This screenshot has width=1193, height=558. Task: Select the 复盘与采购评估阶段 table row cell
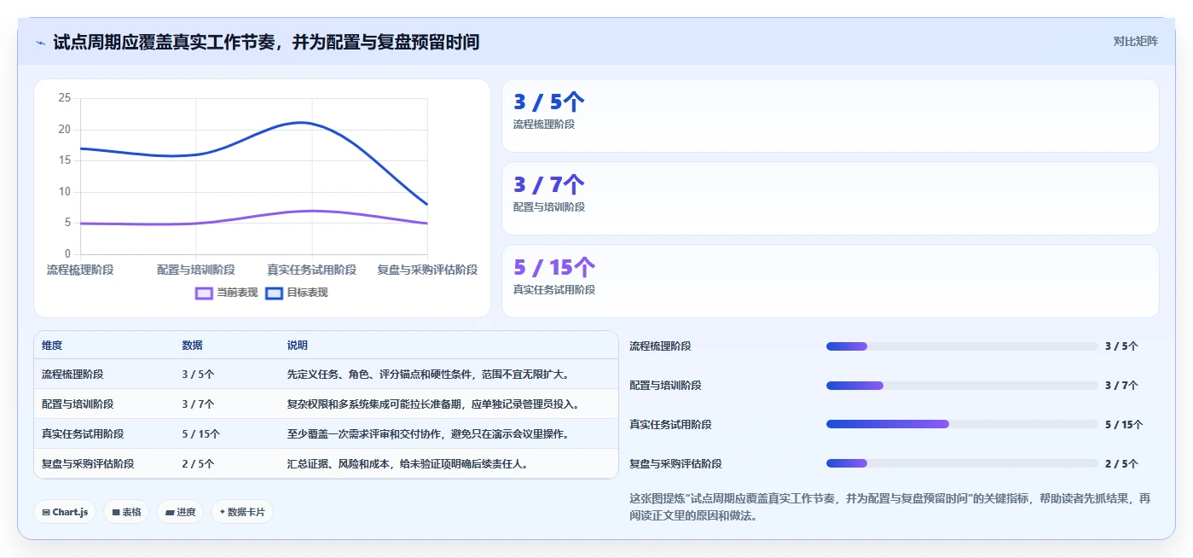[88, 464]
